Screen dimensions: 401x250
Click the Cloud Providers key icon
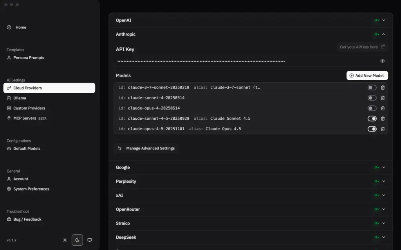click(x=8, y=88)
